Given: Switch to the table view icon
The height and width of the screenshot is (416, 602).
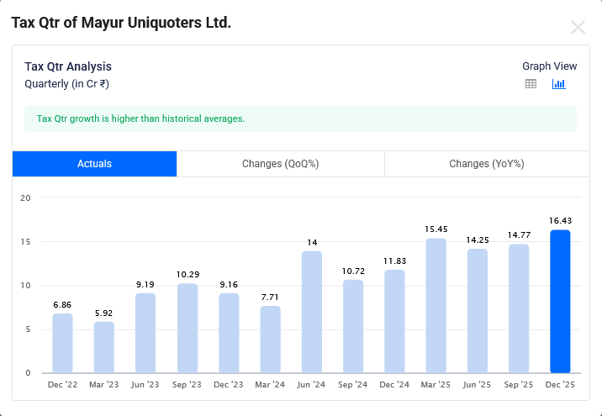Looking at the screenshot, I should point(531,84).
